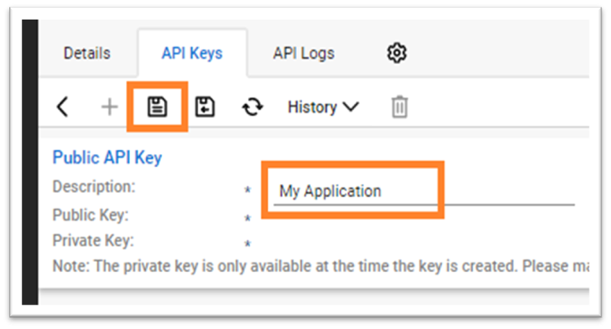Click the My Application description field
This screenshot has width=611, height=329.
tap(424, 191)
